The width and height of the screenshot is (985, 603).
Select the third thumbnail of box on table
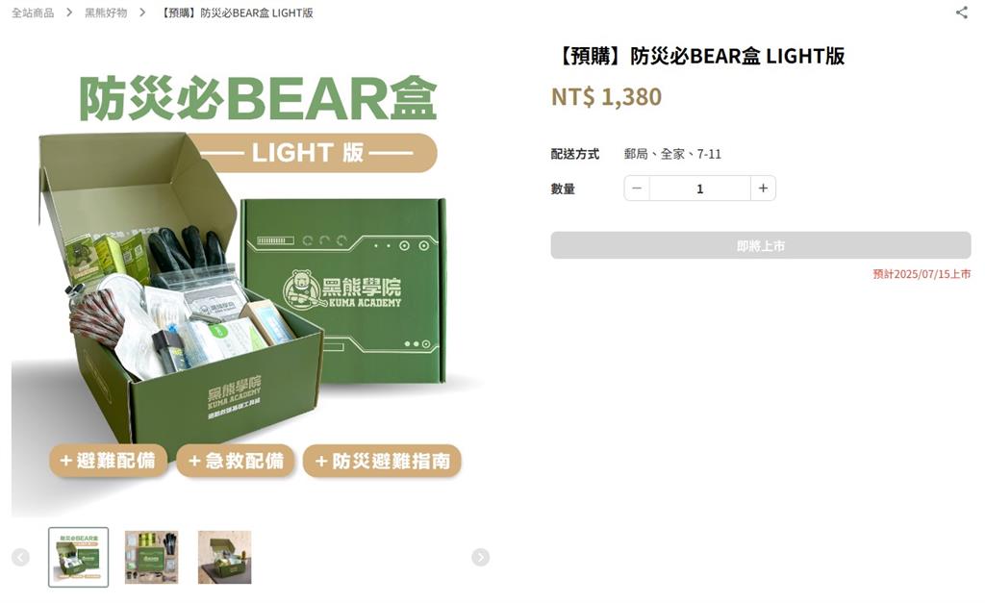pos(224,557)
